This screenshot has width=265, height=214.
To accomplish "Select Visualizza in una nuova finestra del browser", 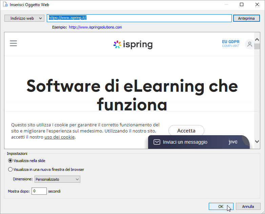I will pyautogui.click(x=11, y=170).
